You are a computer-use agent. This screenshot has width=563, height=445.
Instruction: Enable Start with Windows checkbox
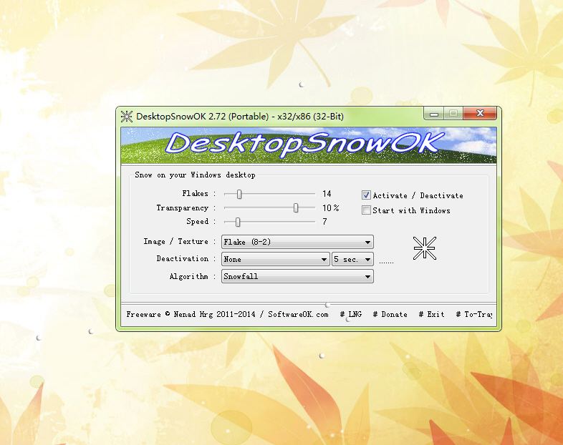(x=366, y=210)
